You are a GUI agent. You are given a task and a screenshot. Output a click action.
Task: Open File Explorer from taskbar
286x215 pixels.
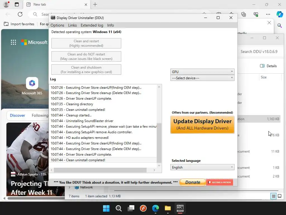point(168,208)
